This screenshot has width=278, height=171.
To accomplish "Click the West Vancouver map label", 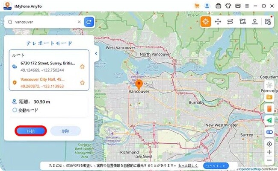I will tap(120, 48).
